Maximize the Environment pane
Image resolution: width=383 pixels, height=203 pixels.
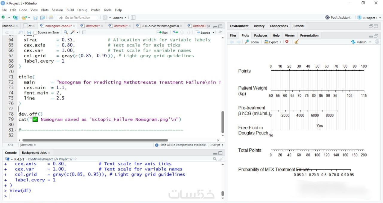[x=376, y=26]
